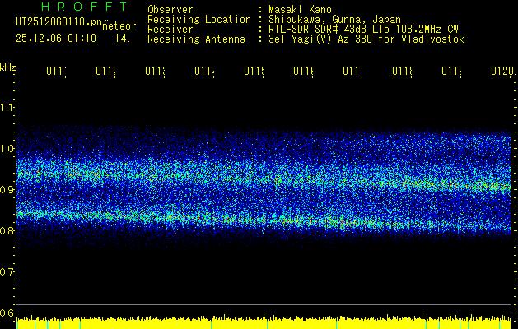Click the meteor label in the header
The image size is (518, 329).
[119, 27]
